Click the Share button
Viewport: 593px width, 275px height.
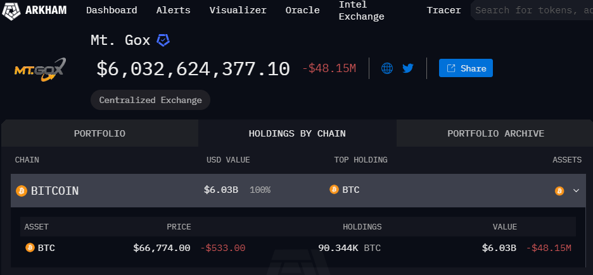click(466, 68)
